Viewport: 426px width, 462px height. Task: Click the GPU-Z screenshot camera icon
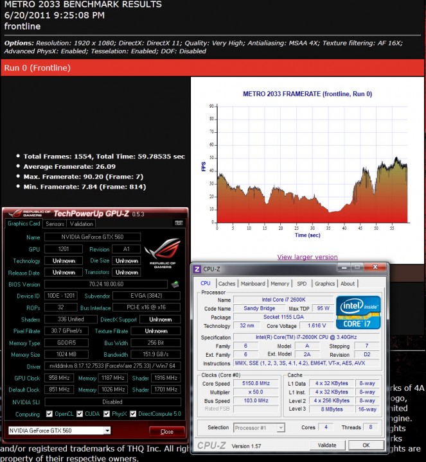pos(179,223)
